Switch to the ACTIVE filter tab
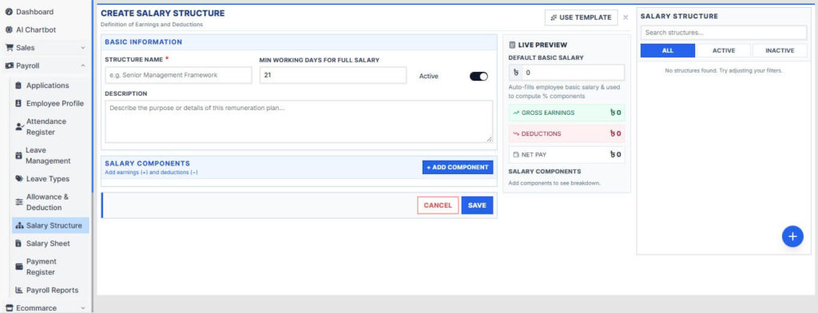This screenshot has height=313, width=818. [x=724, y=50]
